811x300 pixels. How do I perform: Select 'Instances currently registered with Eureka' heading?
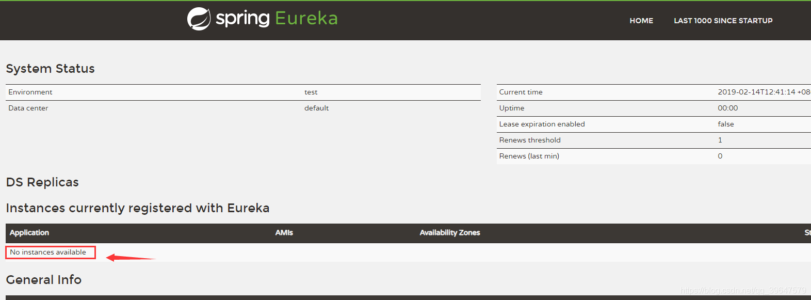coord(138,208)
